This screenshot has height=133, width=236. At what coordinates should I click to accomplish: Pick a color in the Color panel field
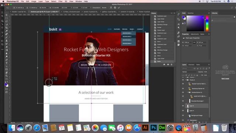(195, 23)
